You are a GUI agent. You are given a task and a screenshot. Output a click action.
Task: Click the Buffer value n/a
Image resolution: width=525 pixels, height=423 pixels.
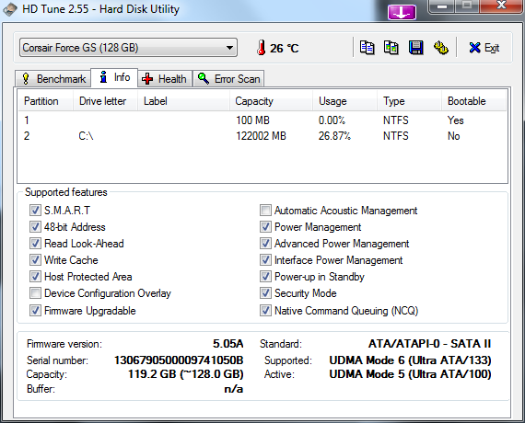(x=234, y=389)
